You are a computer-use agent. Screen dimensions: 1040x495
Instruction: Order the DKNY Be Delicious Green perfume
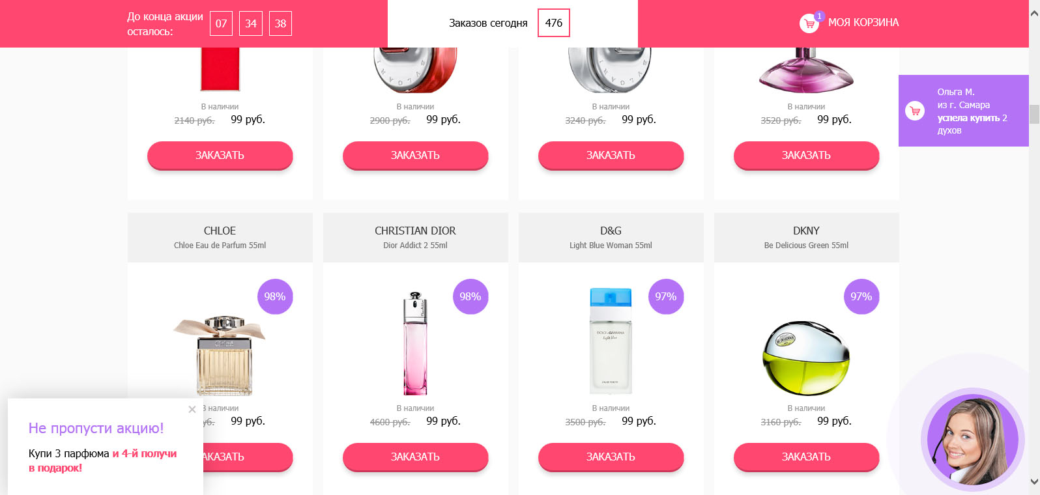coord(806,457)
